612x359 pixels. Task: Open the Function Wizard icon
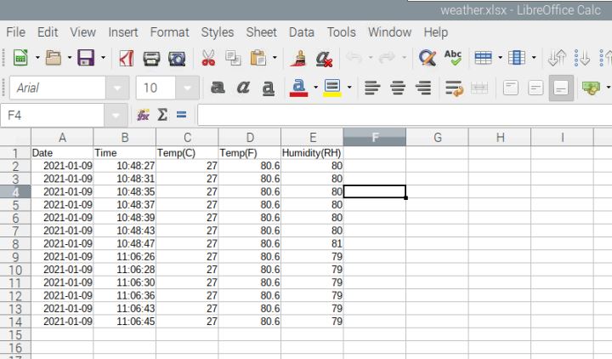pos(143,115)
